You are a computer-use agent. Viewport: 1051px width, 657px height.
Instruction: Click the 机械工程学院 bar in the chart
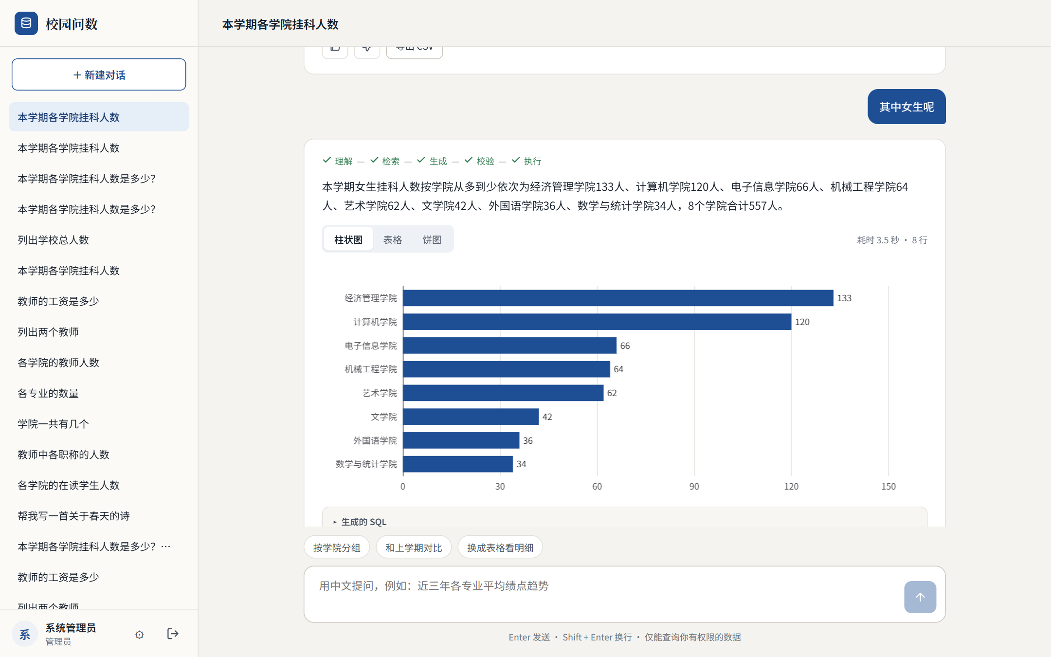point(507,369)
